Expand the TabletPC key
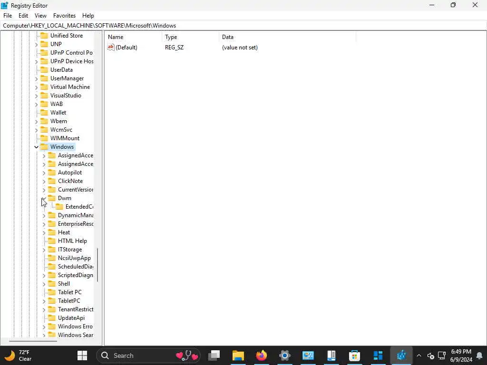 44,301
